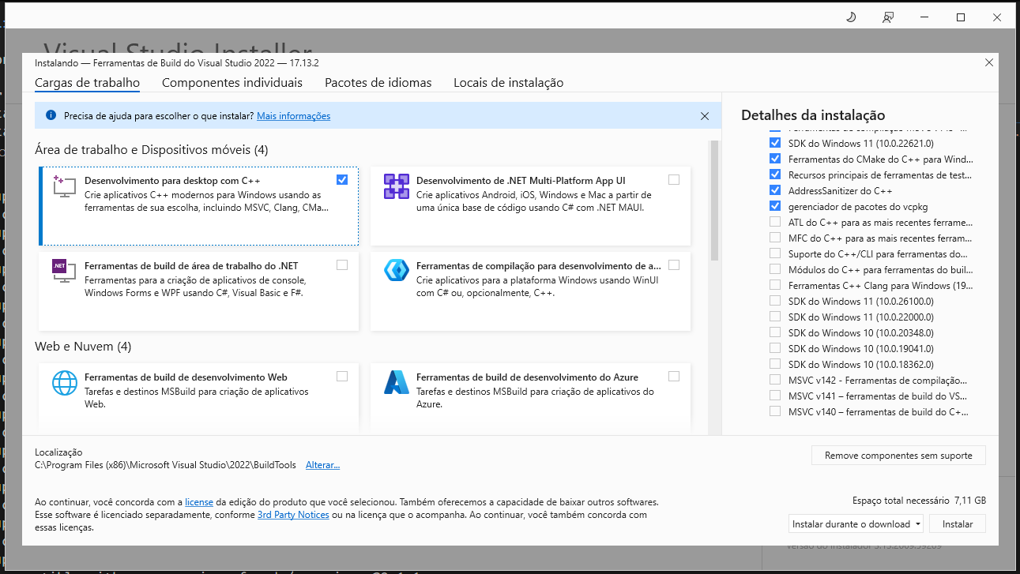1020x574 pixels.
Task: Close the installation dialog with the X
Action: pyautogui.click(x=989, y=62)
